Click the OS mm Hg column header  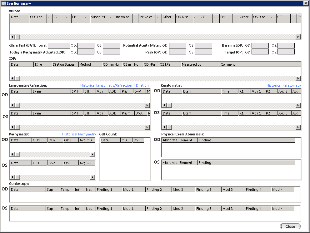click(x=132, y=64)
